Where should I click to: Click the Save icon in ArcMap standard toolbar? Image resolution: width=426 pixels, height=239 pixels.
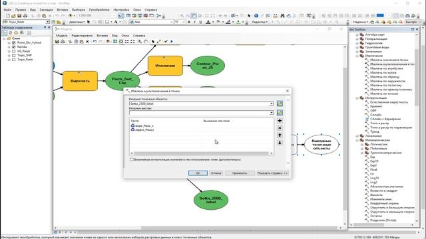(19, 16)
